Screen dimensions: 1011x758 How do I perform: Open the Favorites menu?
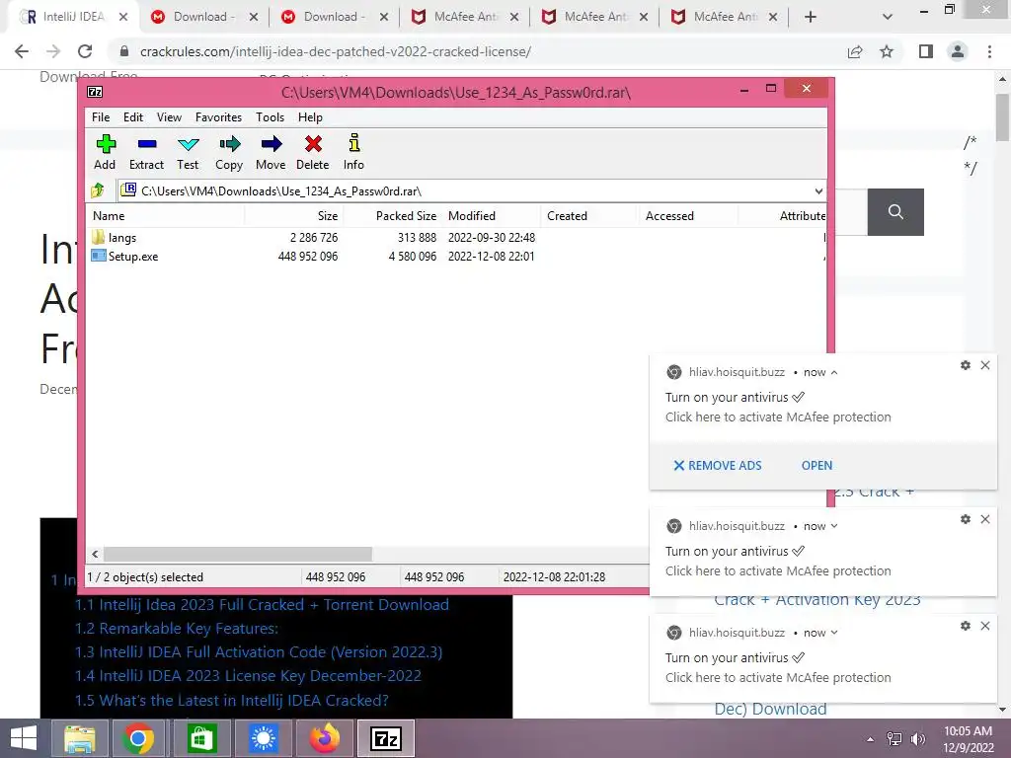[218, 117]
